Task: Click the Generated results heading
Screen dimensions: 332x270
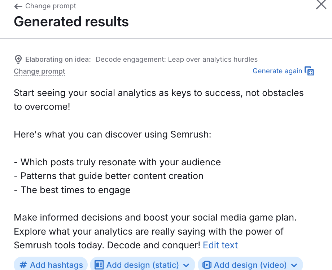Action: click(x=71, y=22)
